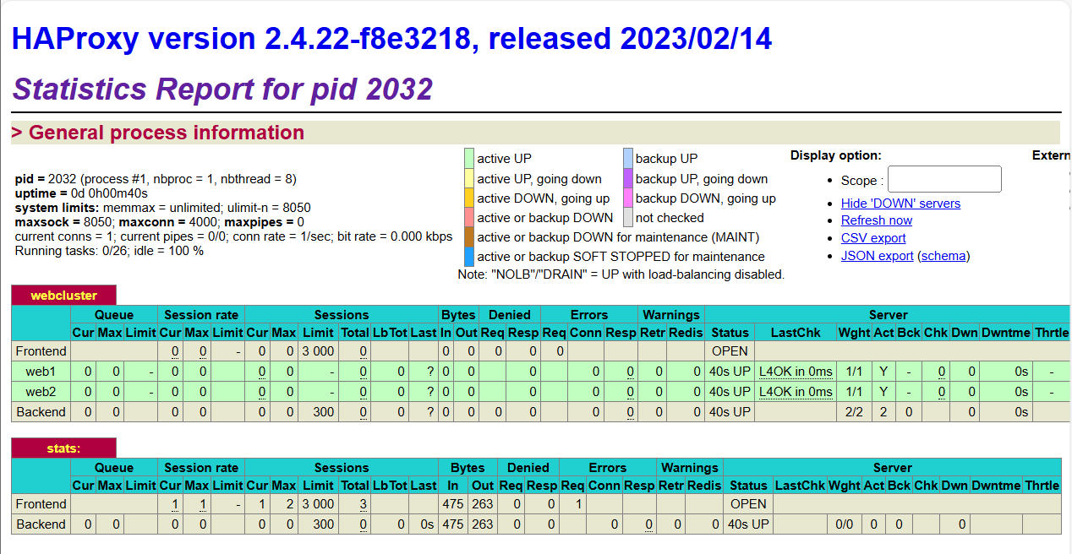Click webcluster Backend row label
This screenshot has height=554, width=1072.
pyautogui.click(x=41, y=412)
